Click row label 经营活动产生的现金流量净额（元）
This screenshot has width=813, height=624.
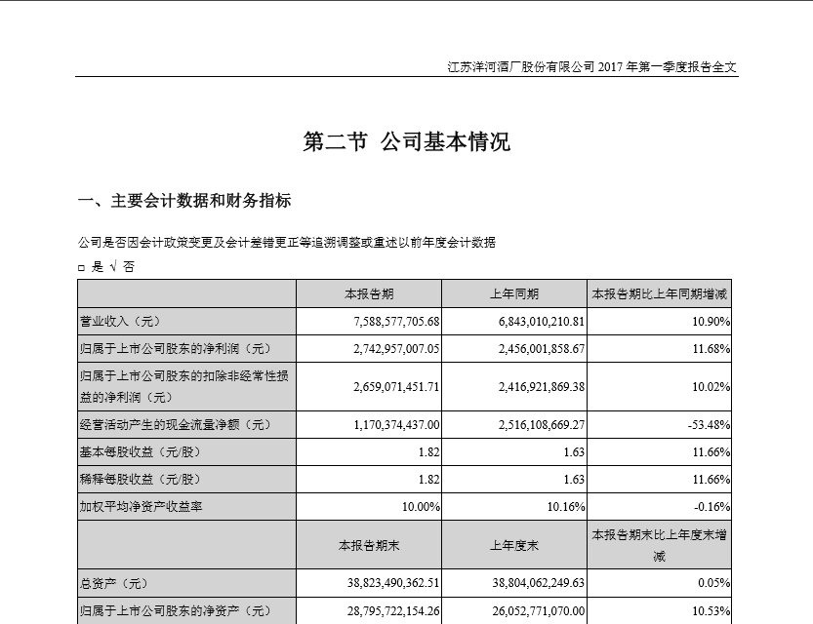pyautogui.click(x=176, y=425)
